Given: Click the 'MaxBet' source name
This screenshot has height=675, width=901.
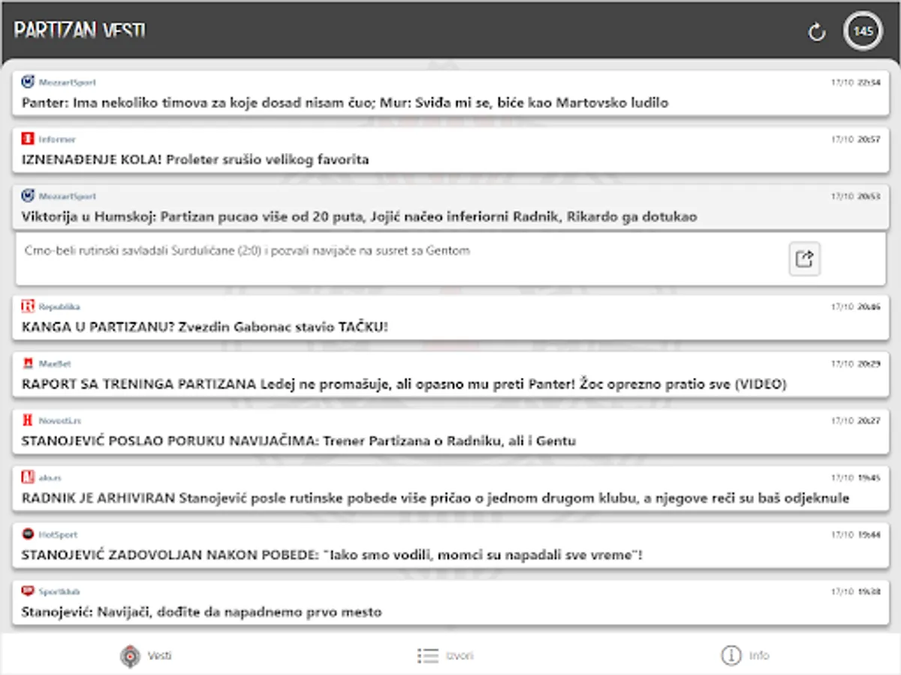Looking at the screenshot, I should coord(53,364).
